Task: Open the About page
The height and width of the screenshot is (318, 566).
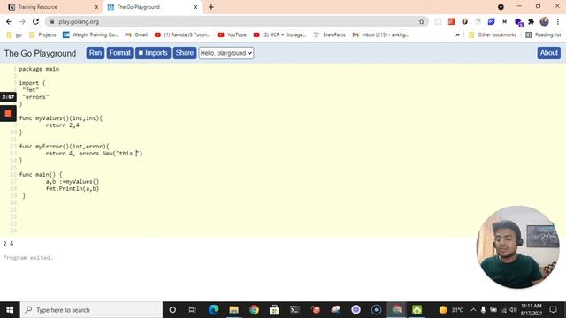Action: [548, 53]
